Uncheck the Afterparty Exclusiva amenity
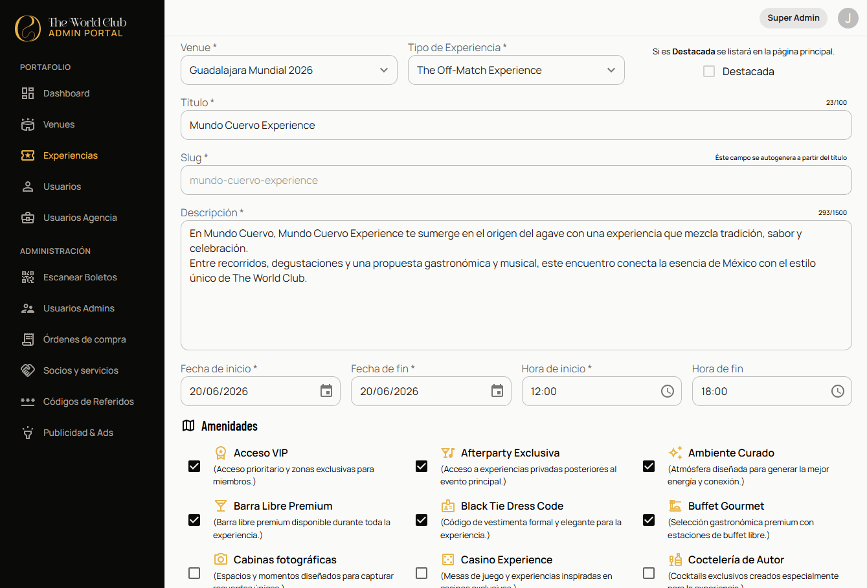 [422, 466]
